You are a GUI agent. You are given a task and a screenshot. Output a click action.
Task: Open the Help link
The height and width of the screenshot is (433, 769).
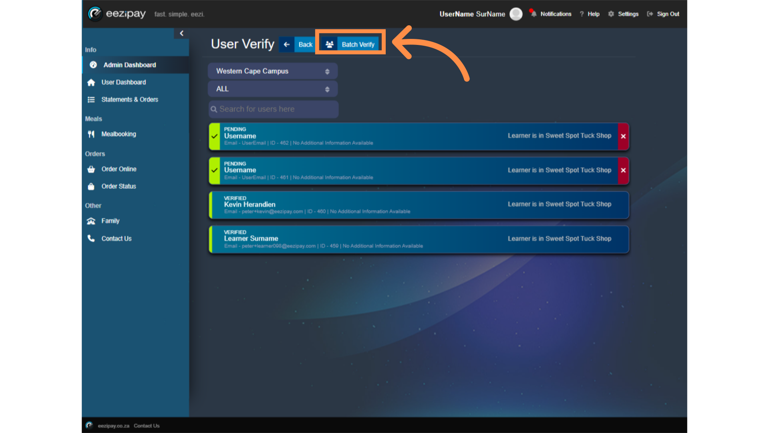[594, 14]
